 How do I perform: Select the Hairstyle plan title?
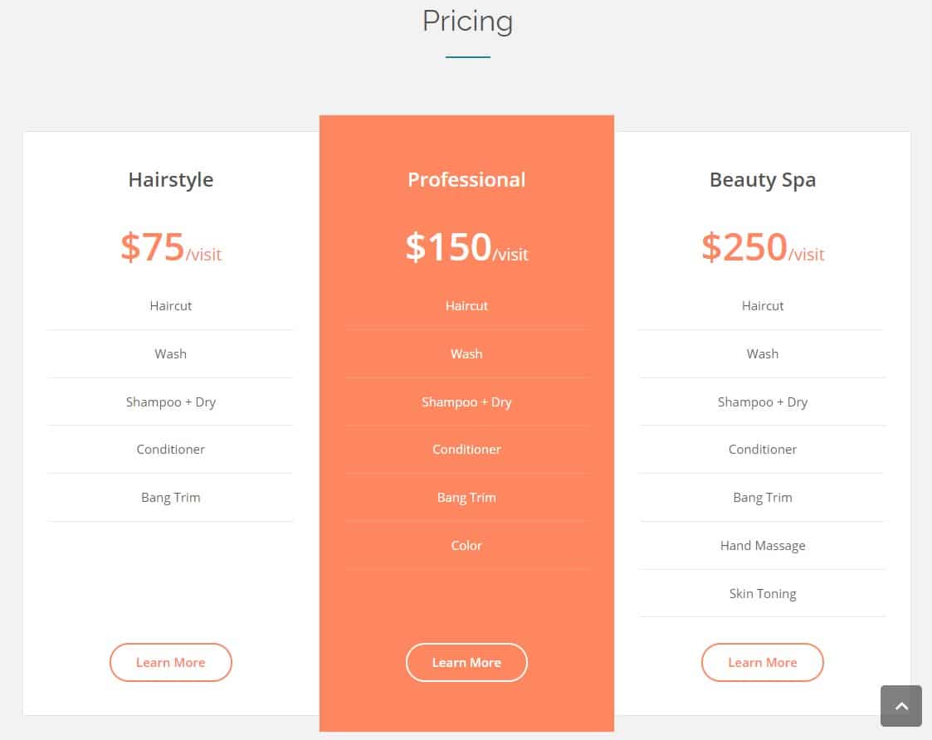(171, 179)
